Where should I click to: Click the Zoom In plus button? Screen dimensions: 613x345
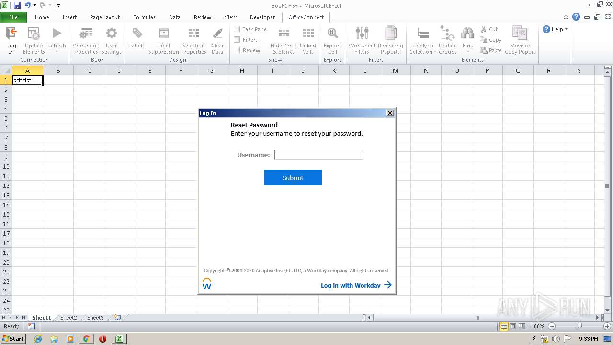(607, 326)
